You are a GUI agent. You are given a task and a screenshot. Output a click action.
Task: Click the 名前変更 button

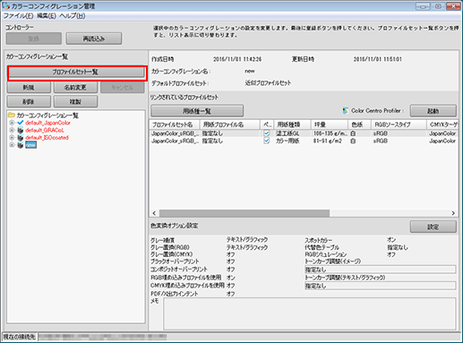click(75, 88)
